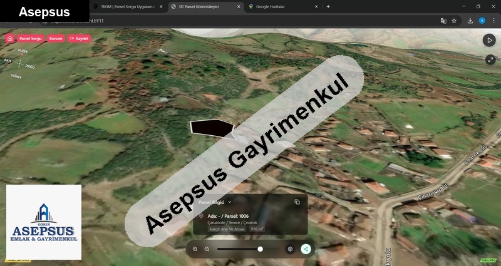Click the zoom level slider handle
The width and height of the screenshot is (501, 266).
coord(260,249)
